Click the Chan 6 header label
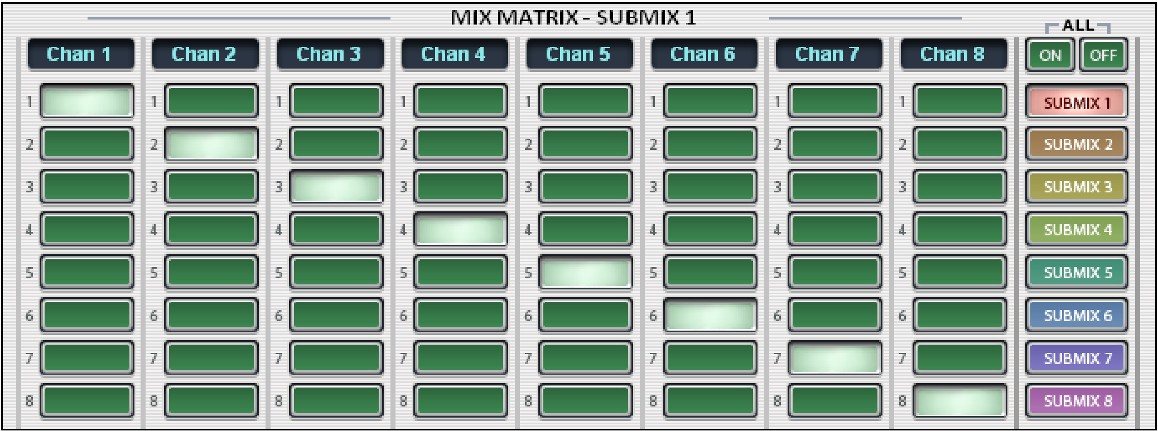 (703, 54)
